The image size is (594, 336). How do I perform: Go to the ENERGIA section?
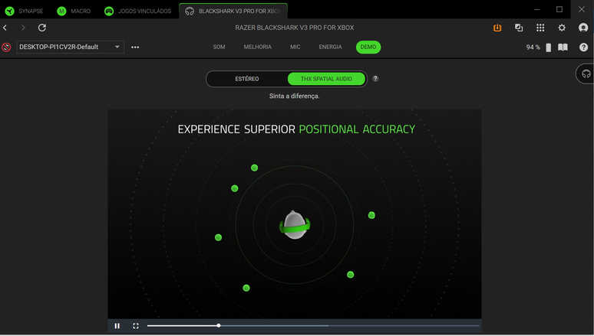click(330, 47)
